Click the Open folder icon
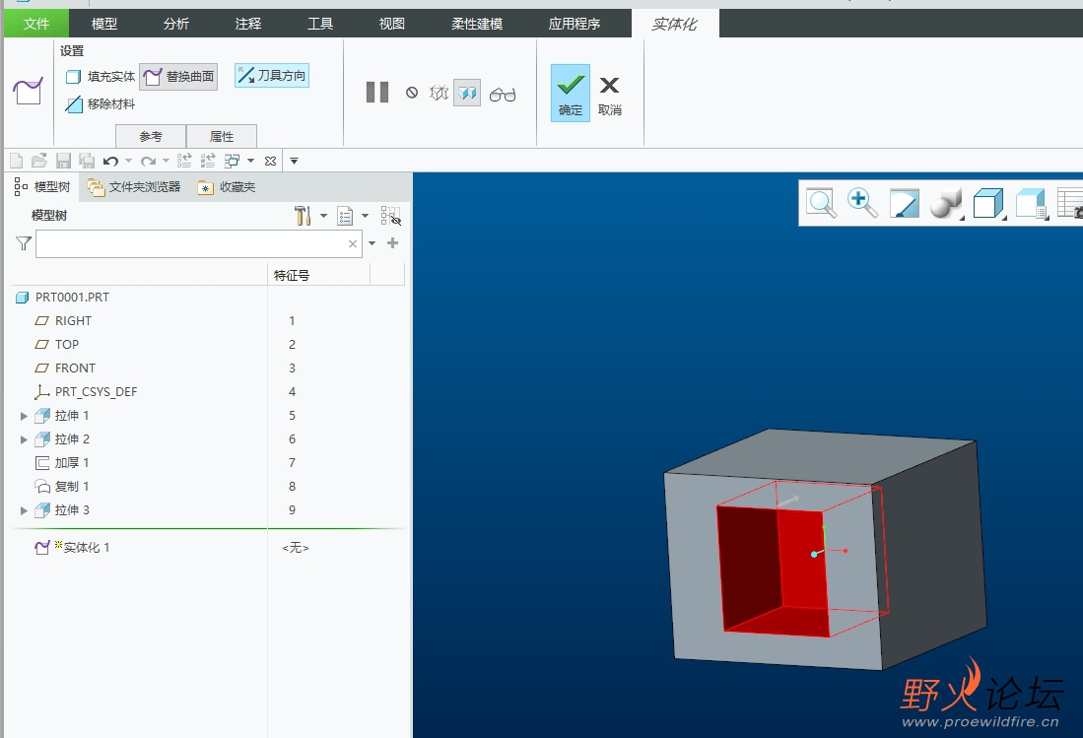The image size is (1083, 738). 39,161
